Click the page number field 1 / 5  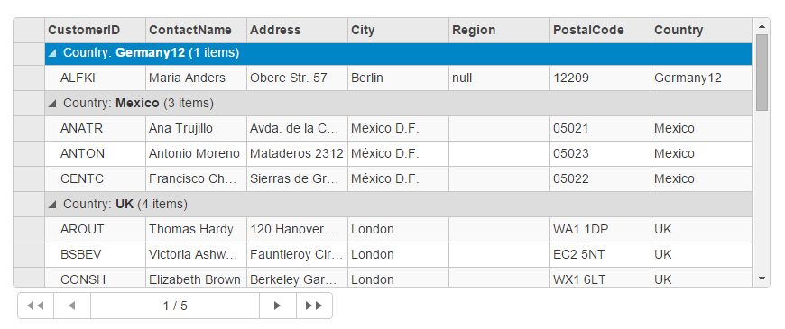[x=175, y=306]
